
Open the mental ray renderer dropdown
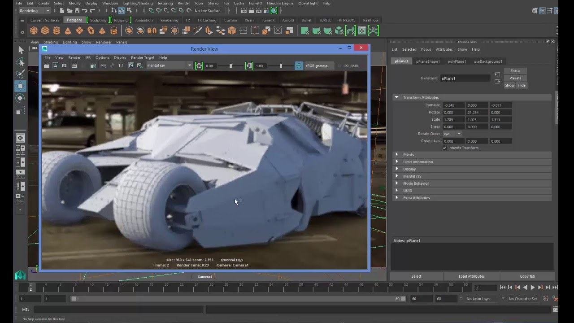coord(169,65)
